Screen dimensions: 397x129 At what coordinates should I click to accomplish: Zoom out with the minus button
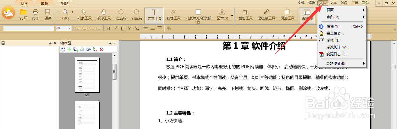(58, 12)
